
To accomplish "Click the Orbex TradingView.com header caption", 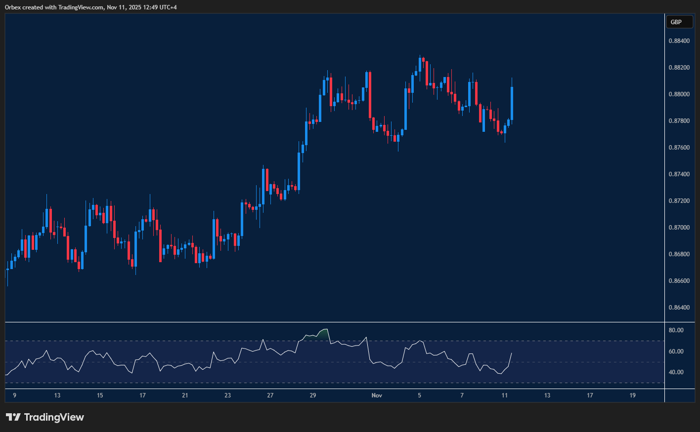I will [x=91, y=7].
